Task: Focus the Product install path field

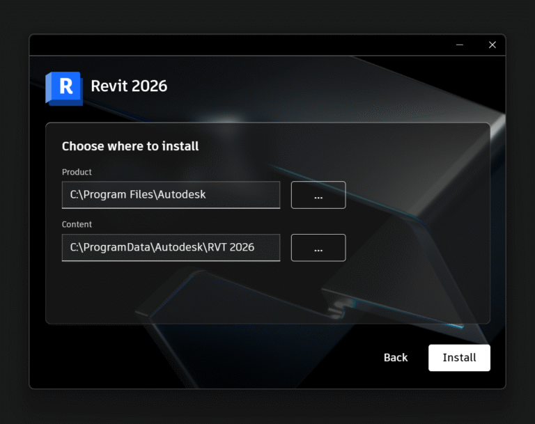Action: (171, 195)
